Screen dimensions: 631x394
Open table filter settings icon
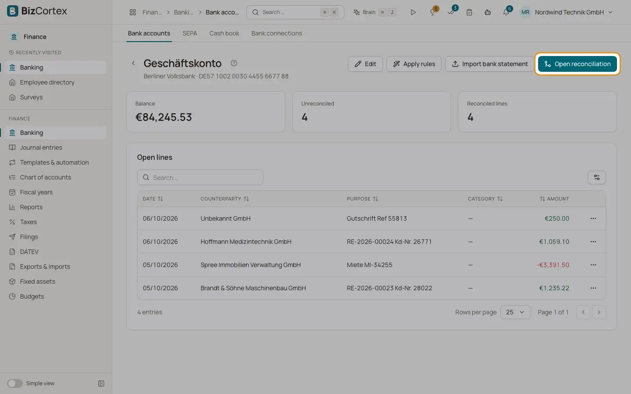597,177
